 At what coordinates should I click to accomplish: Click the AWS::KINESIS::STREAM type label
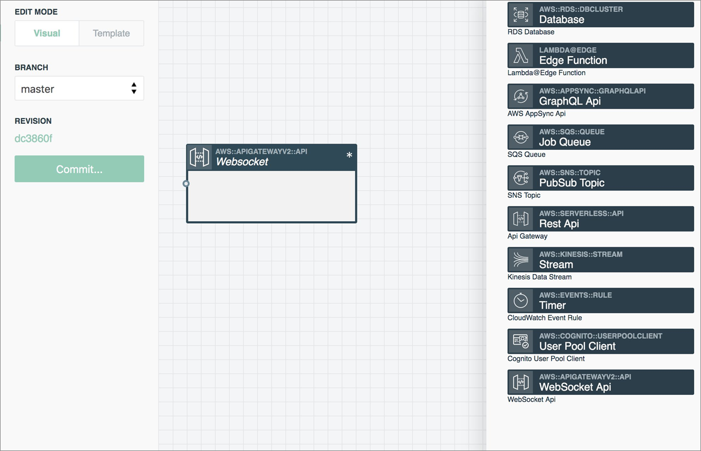click(x=581, y=254)
